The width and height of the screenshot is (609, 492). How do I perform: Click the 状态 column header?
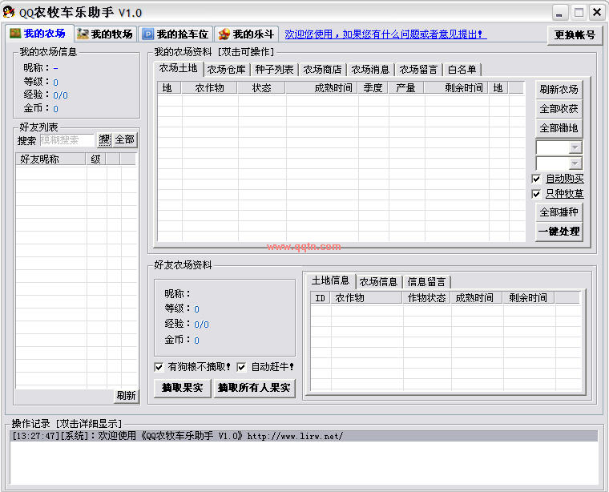coord(261,88)
